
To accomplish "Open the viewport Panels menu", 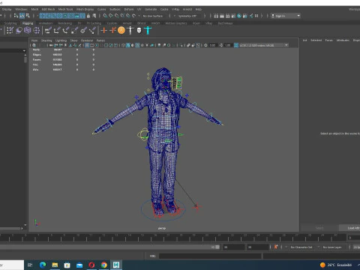I will click(x=100, y=40).
